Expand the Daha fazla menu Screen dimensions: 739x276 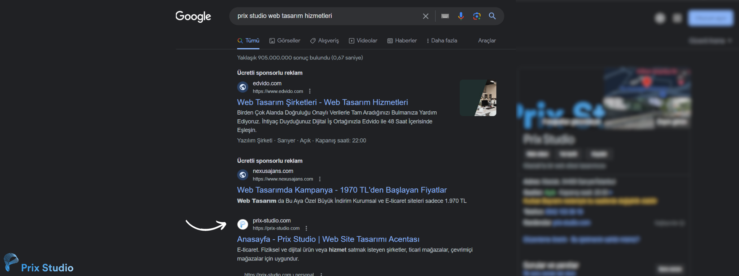tap(442, 41)
